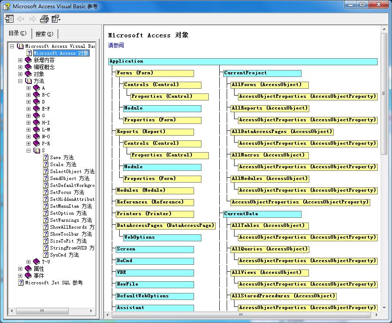Viewport: 392px width, 323px height.
Task: Click the tree pane horizontal scrollbar thumb
Action: (42, 311)
